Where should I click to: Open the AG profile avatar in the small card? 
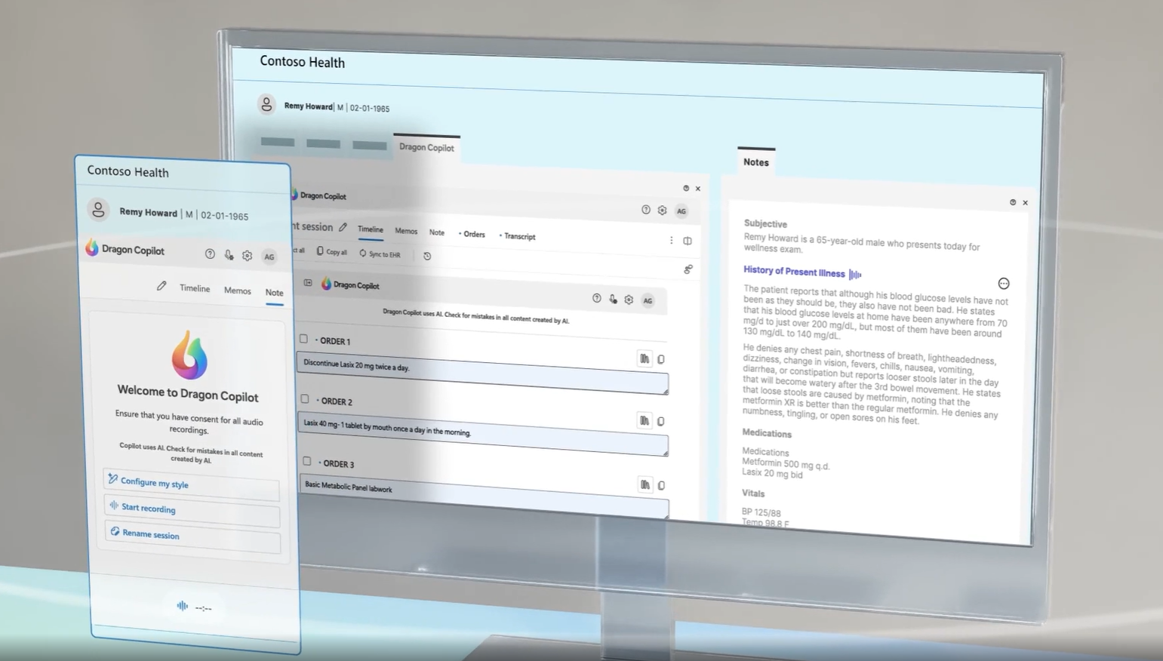point(269,257)
